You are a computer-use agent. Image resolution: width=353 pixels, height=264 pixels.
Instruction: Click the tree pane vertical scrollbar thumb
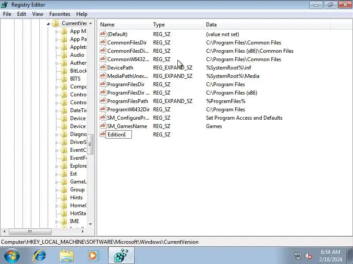coord(90,144)
